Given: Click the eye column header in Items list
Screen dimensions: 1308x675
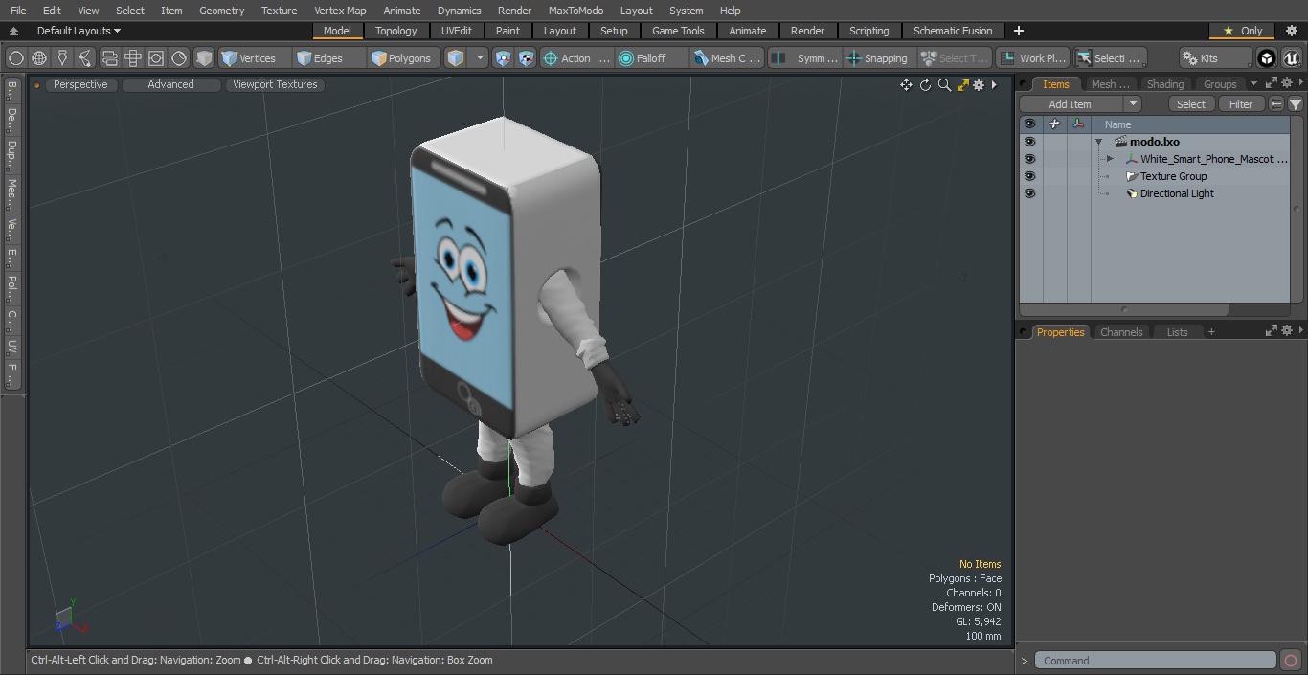Looking at the screenshot, I should (1029, 124).
